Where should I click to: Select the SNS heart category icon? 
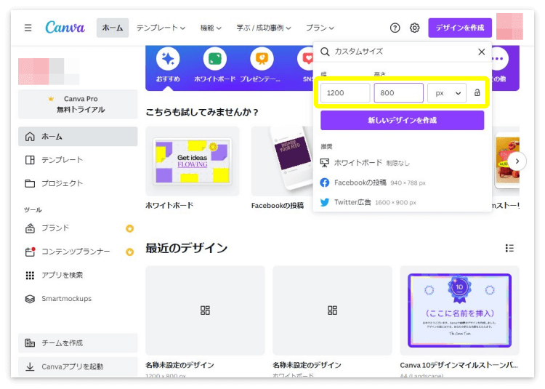click(306, 59)
